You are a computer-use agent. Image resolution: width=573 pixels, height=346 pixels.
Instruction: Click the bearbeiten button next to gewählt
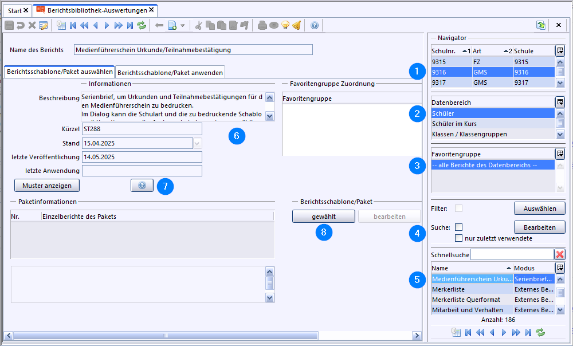pos(390,217)
